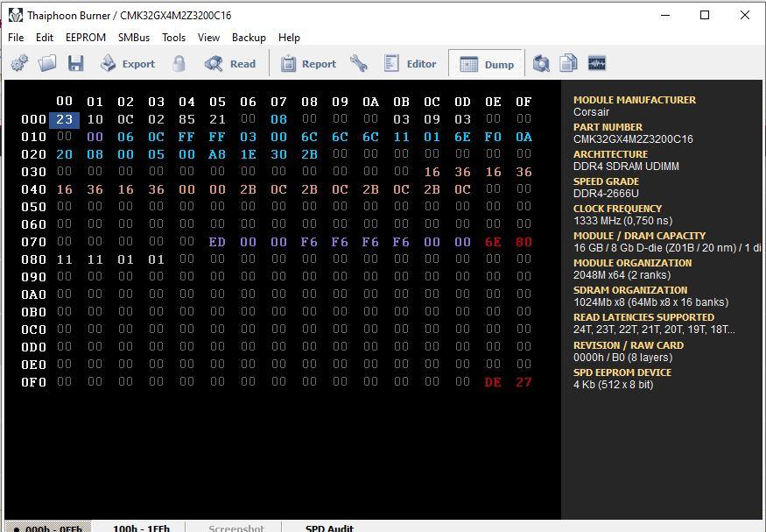Select the 000h - 0FFh page tab
The height and width of the screenshot is (532, 766).
pos(47,528)
